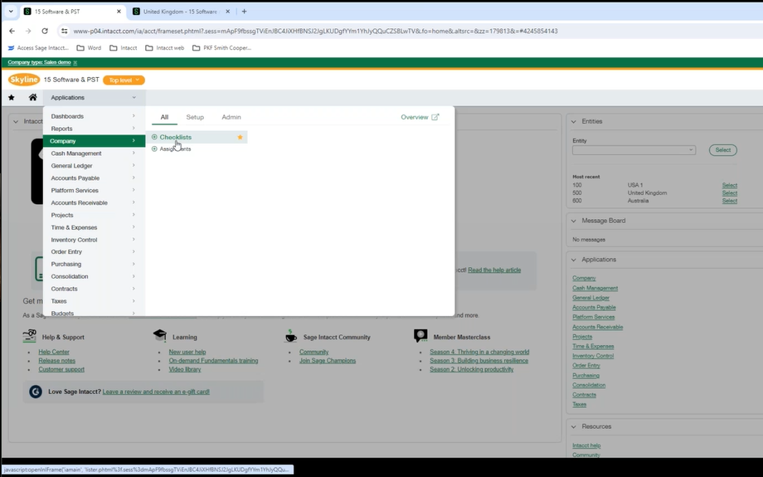Click the Overview link

click(415, 117)
